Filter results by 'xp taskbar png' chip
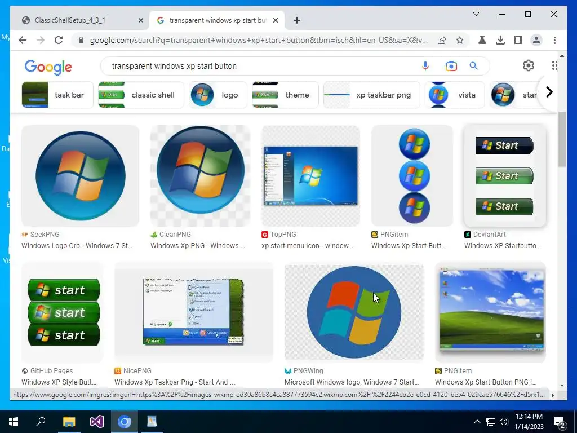Image resolution: width=577 pixels, height=433 pixels. pyautogui.click(x=372, y=95)
